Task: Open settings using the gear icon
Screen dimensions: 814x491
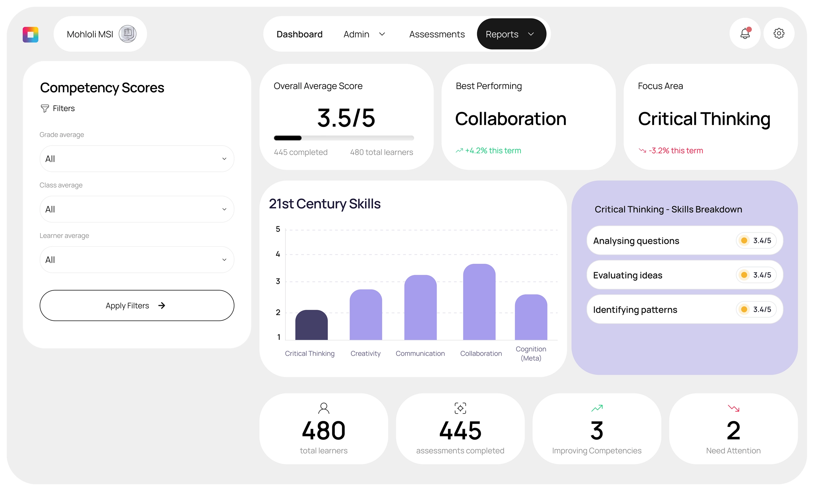Action: point(779,33)
